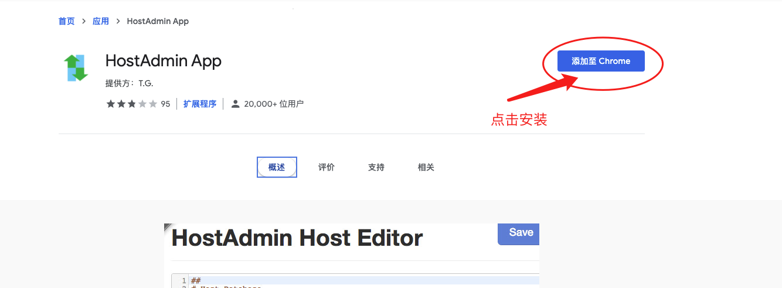Click the 提供方：T.G. provider text
Screen dimensions: 782x288
tap(130, 83)
